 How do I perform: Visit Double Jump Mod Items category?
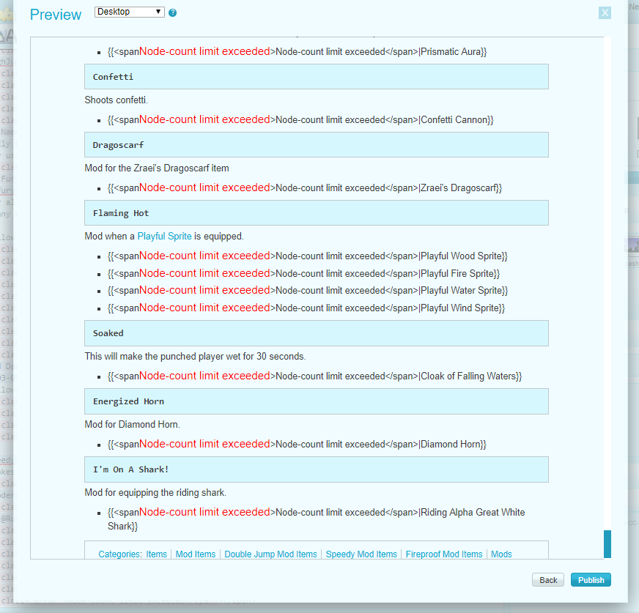[270, 554]
